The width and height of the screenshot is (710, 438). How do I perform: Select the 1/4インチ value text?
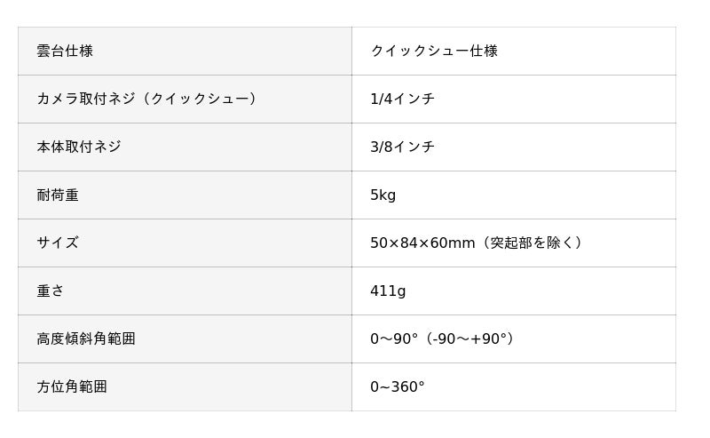[x=403, y=99]
